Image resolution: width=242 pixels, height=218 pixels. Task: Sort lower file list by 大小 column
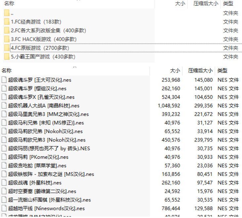(x=175, y=71)
